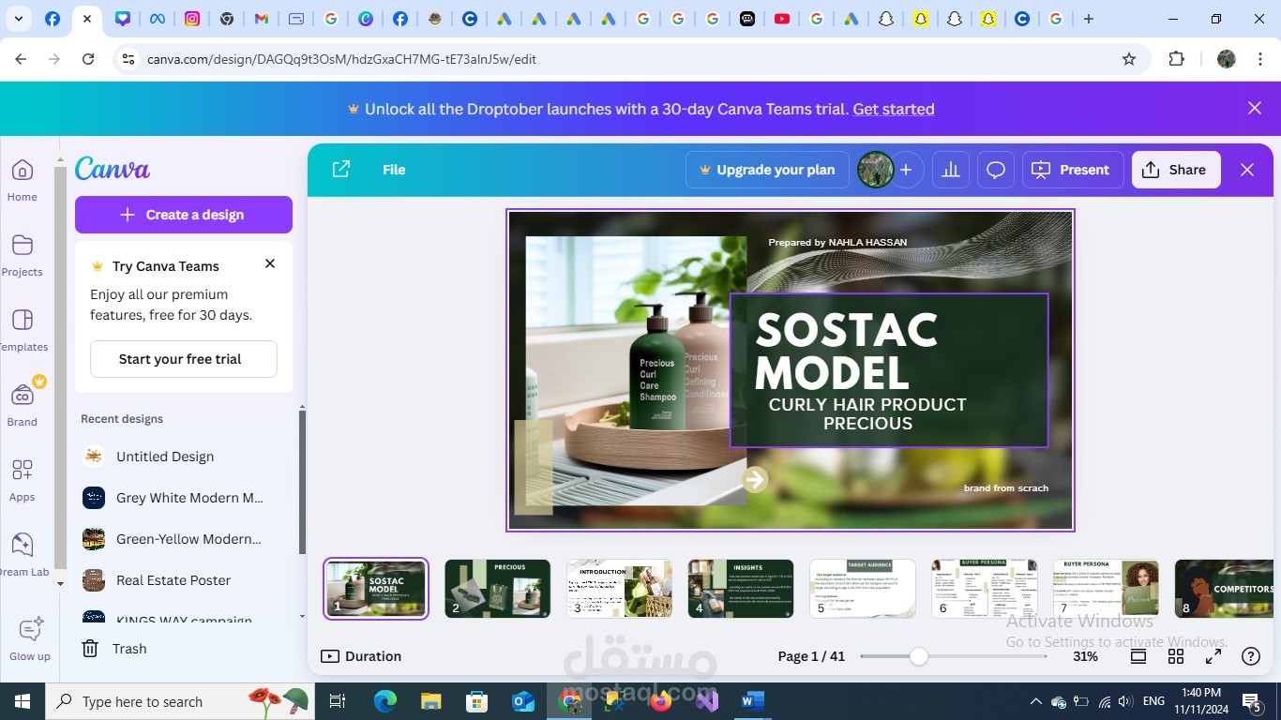
Task: Close the design editor panel
Action: pyautogui.click(x=1247, y=170)
